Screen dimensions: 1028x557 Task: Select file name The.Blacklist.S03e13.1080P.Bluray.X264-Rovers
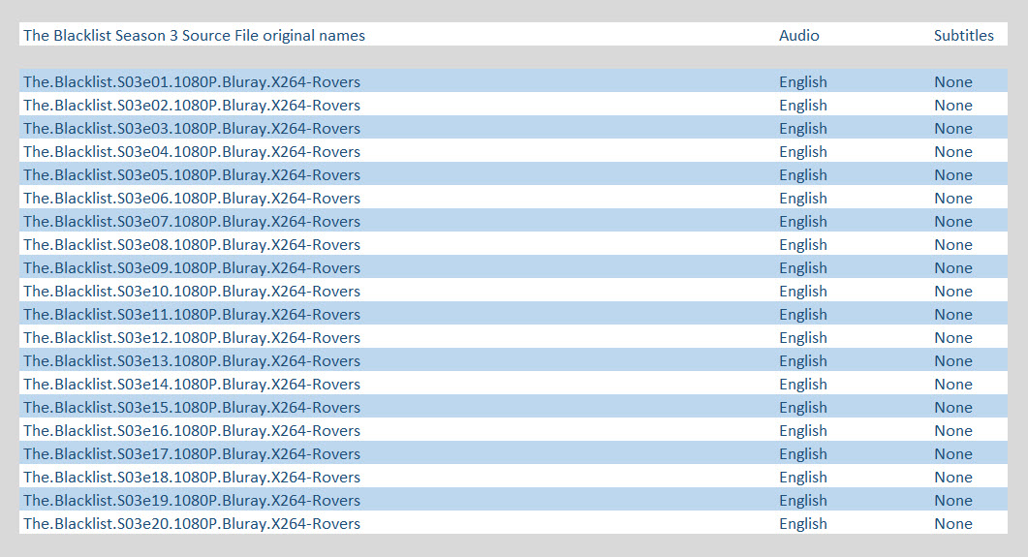coord(192,361)
